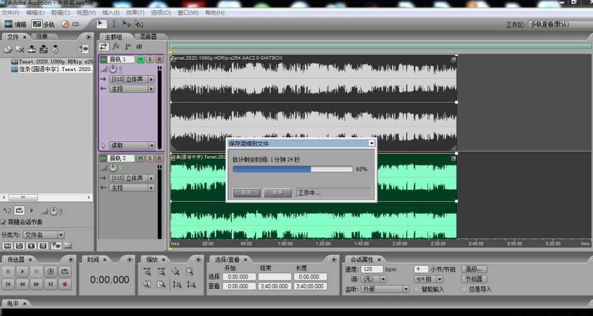593x316 pixels.
Task: Open the 监听 外部 monitoring dropdown
Action: [385, 289]
